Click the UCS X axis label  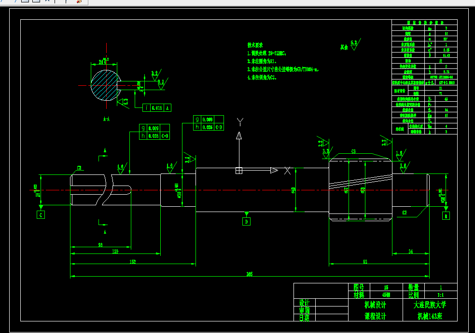point(288,171)
